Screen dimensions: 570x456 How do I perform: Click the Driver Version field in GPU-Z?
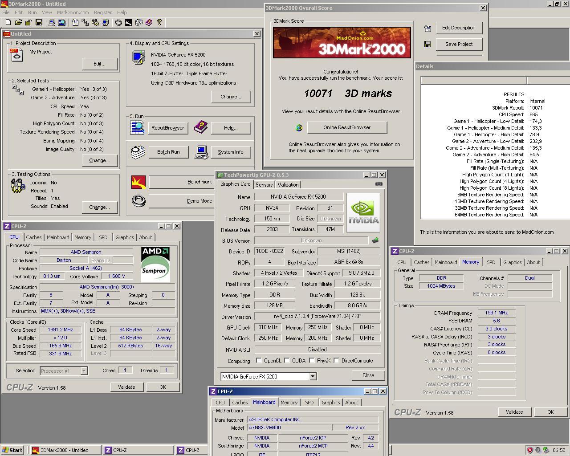point(318,317)
